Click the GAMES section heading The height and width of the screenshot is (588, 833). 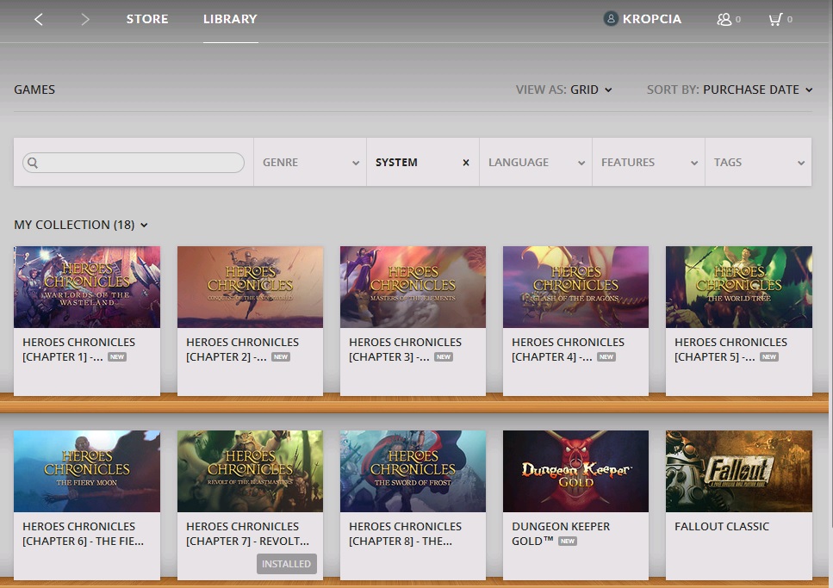click(x=34, y=90)
